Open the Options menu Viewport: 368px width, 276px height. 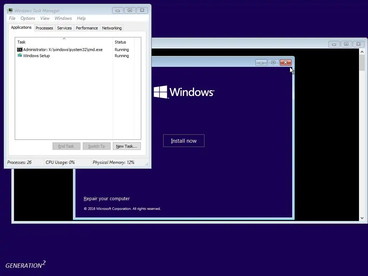(x=28, y=18)
